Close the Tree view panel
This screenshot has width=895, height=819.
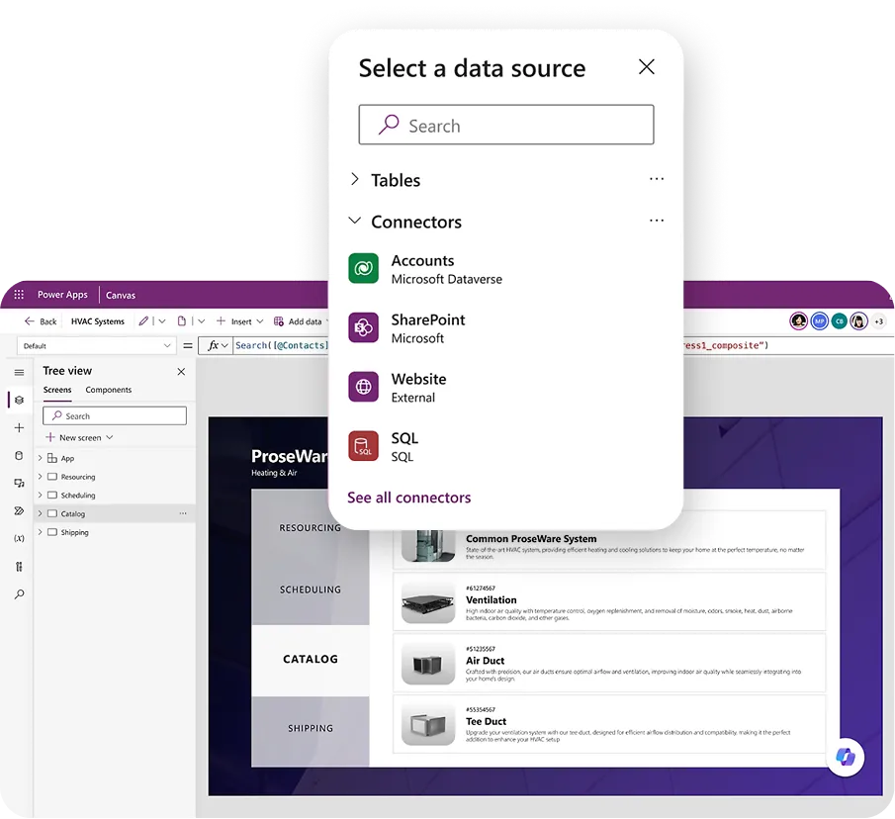[x=181, y=372]
